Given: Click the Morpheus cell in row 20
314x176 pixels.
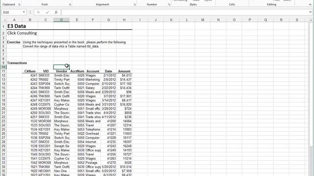Looking at the screenshot, I should 61,109.
